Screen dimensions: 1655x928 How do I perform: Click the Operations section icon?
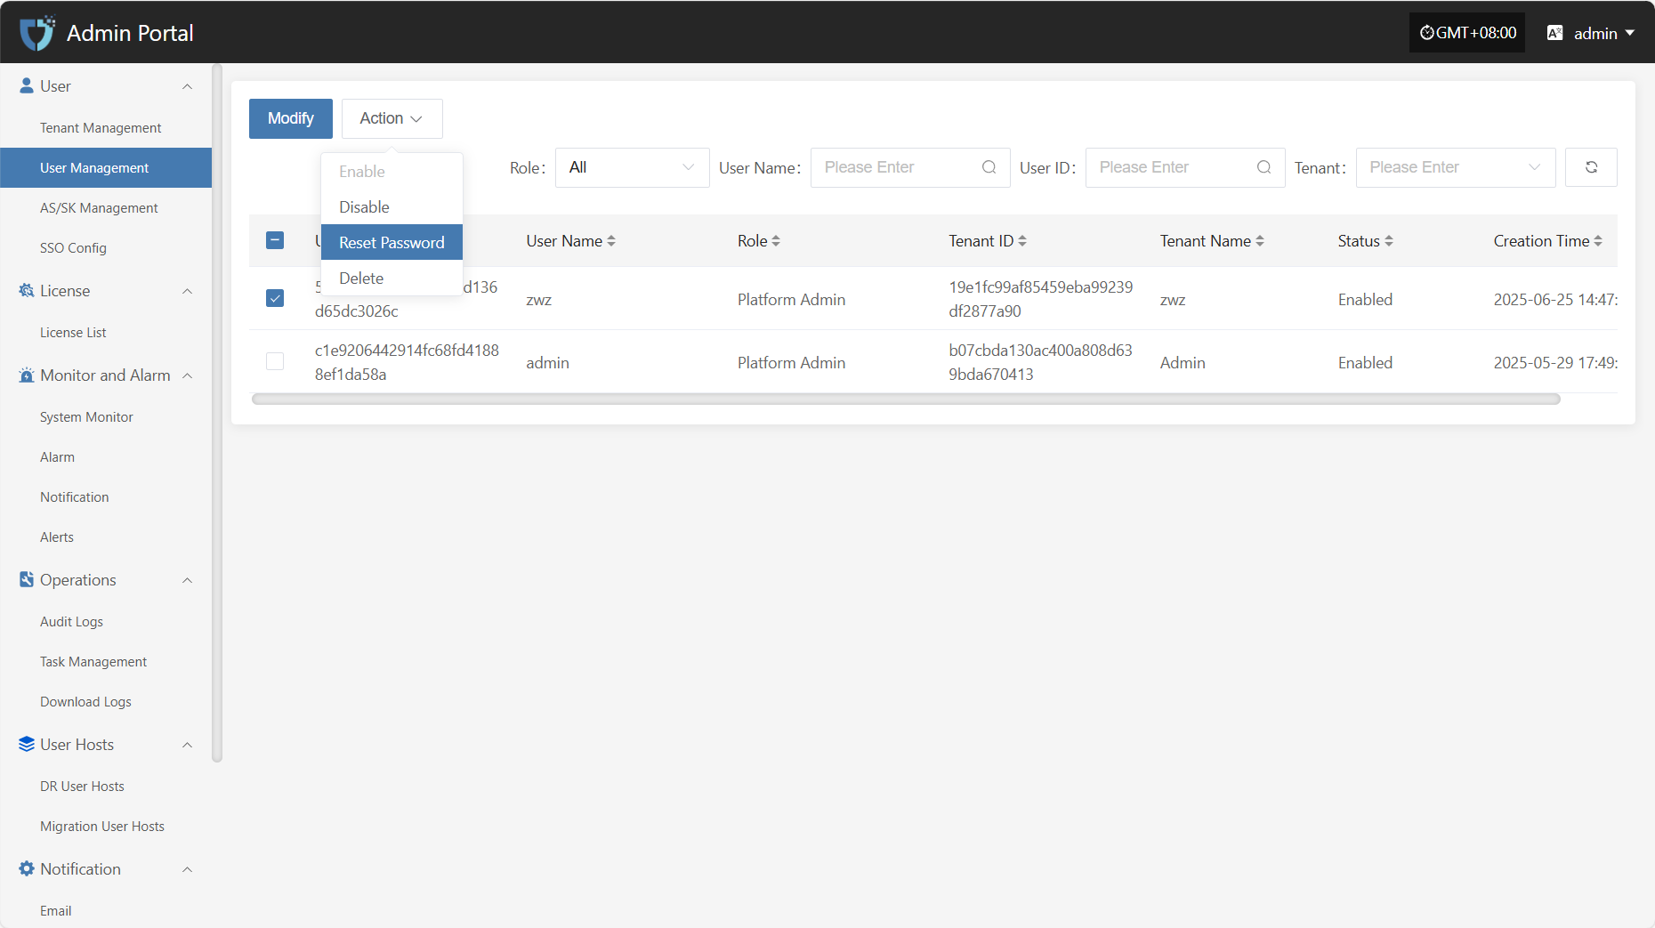tap(27, 579)
